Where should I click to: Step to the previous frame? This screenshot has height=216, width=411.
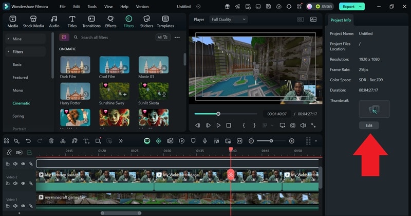coord(198,125)
